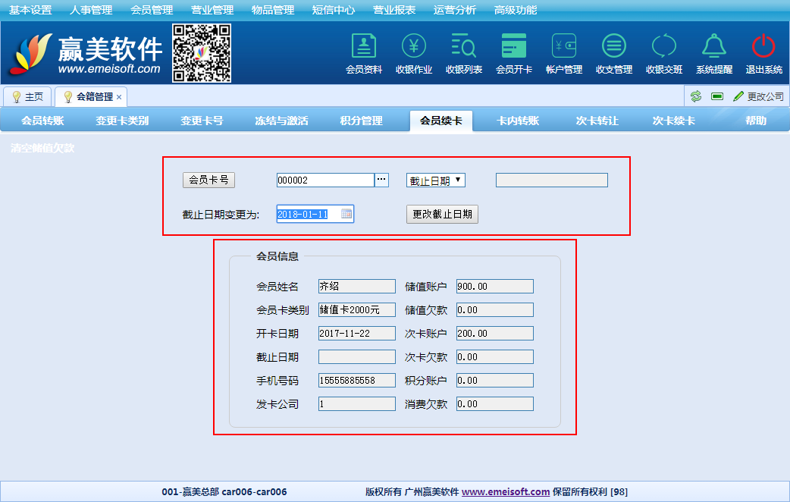Click the green refresh icon near 更改公司
Image resolution: width=790 pixels, height=502 pixels.
click(x=695, y=96)
